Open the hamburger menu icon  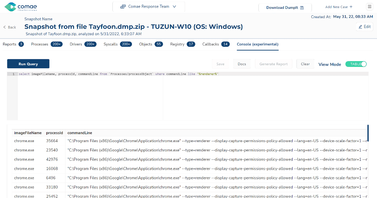click(369, 7)
